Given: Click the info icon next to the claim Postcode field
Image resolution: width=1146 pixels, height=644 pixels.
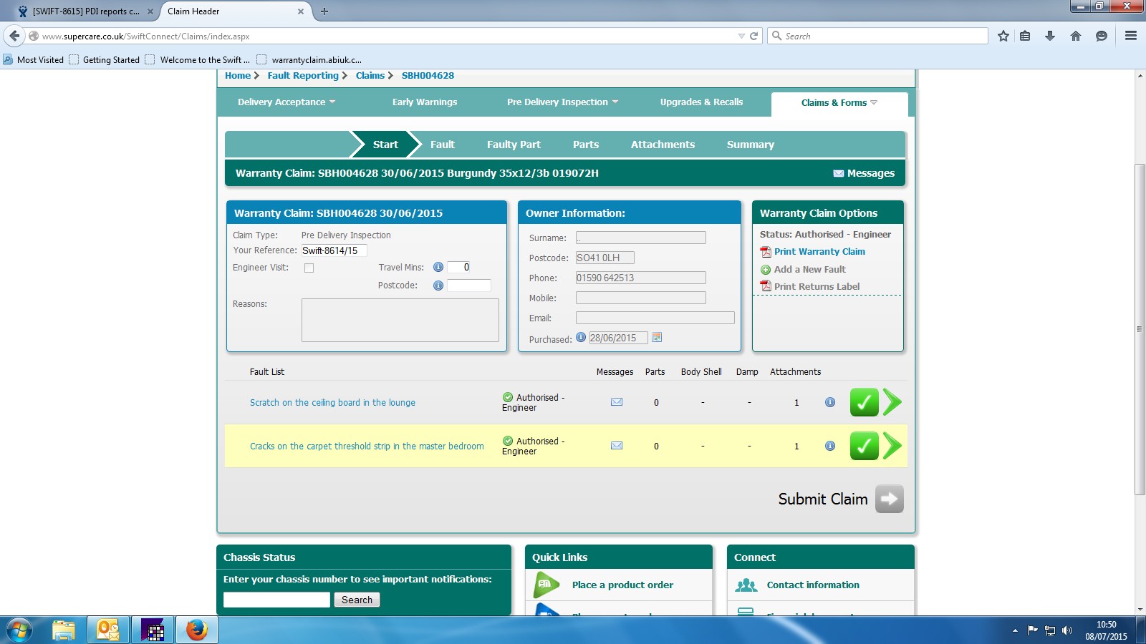Looking at the screenshot, I should point(438,286).
